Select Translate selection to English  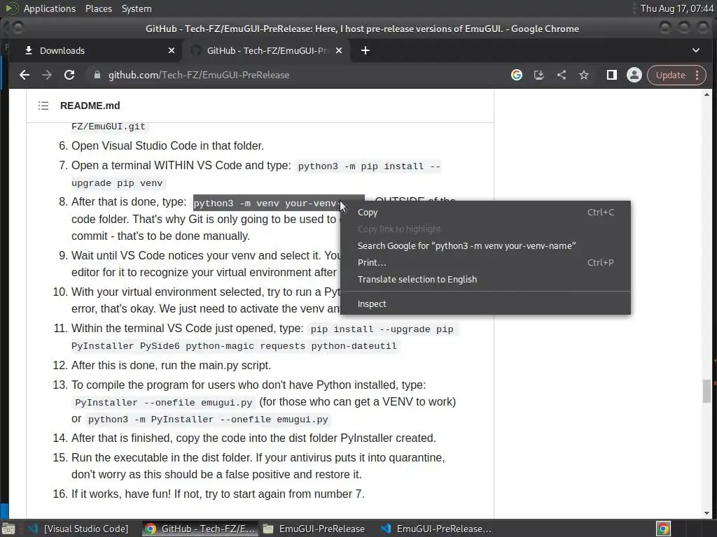(486, 280)
